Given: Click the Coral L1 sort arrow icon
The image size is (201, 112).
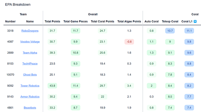Looking at the screenshot, I should pos(195,21).
